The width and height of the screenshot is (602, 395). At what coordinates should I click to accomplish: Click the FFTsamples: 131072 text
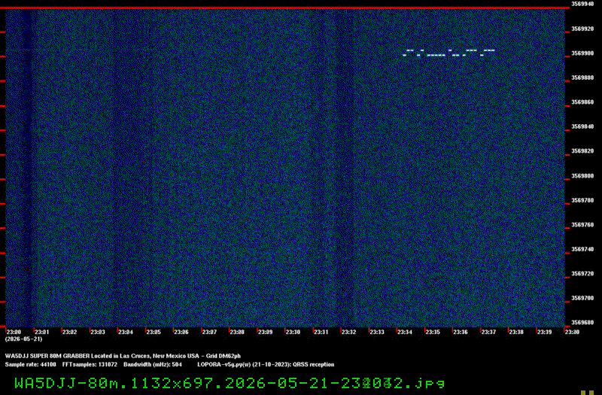[x=90, y=364]
